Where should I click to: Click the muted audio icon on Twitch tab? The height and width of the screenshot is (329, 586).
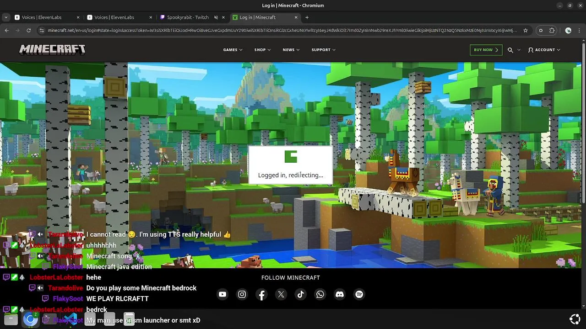(x=216, y=17)
